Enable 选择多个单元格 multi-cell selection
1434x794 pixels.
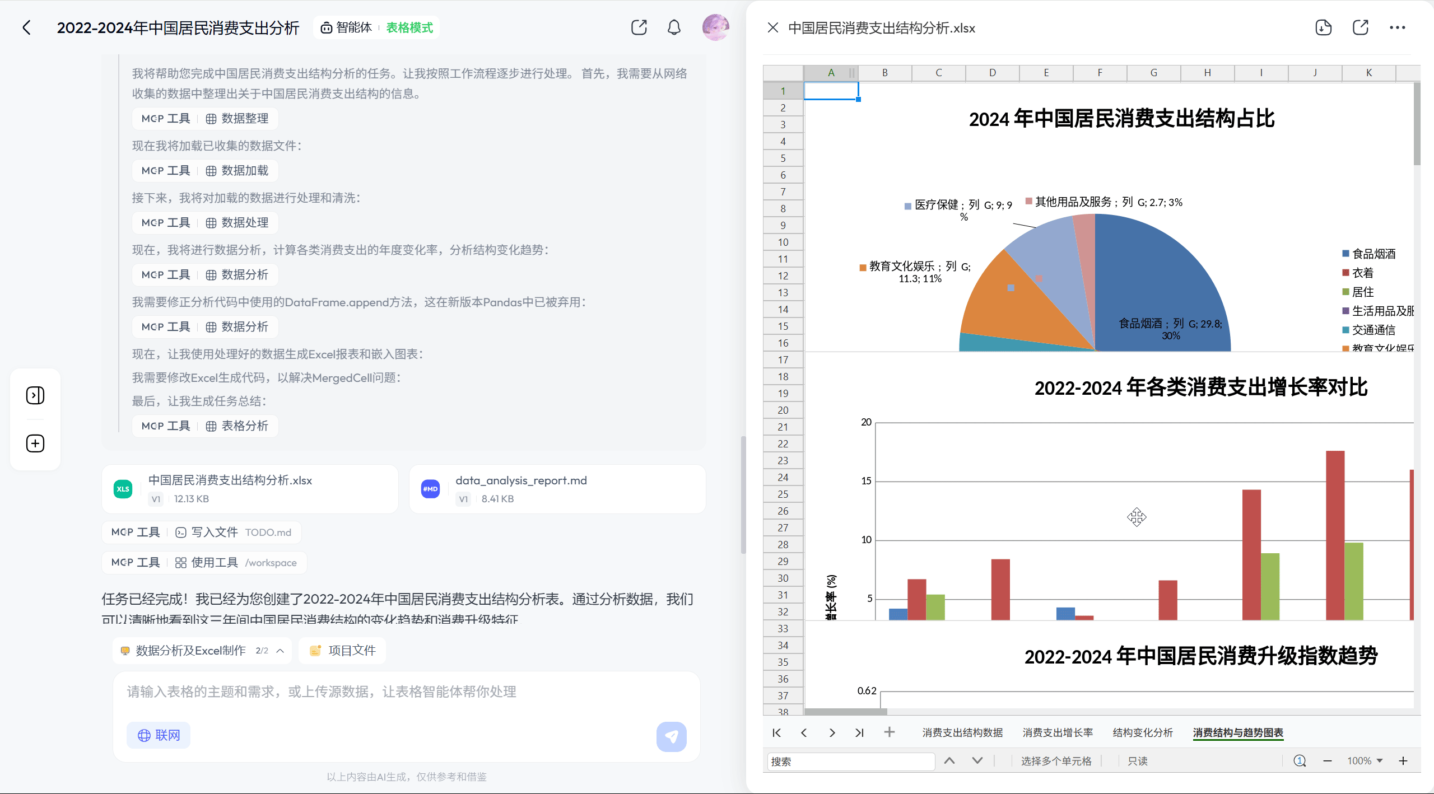click(1056, 760)
